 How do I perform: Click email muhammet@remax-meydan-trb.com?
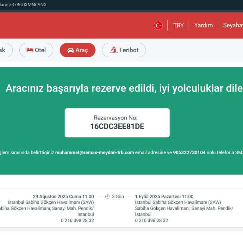click(95, 153)
